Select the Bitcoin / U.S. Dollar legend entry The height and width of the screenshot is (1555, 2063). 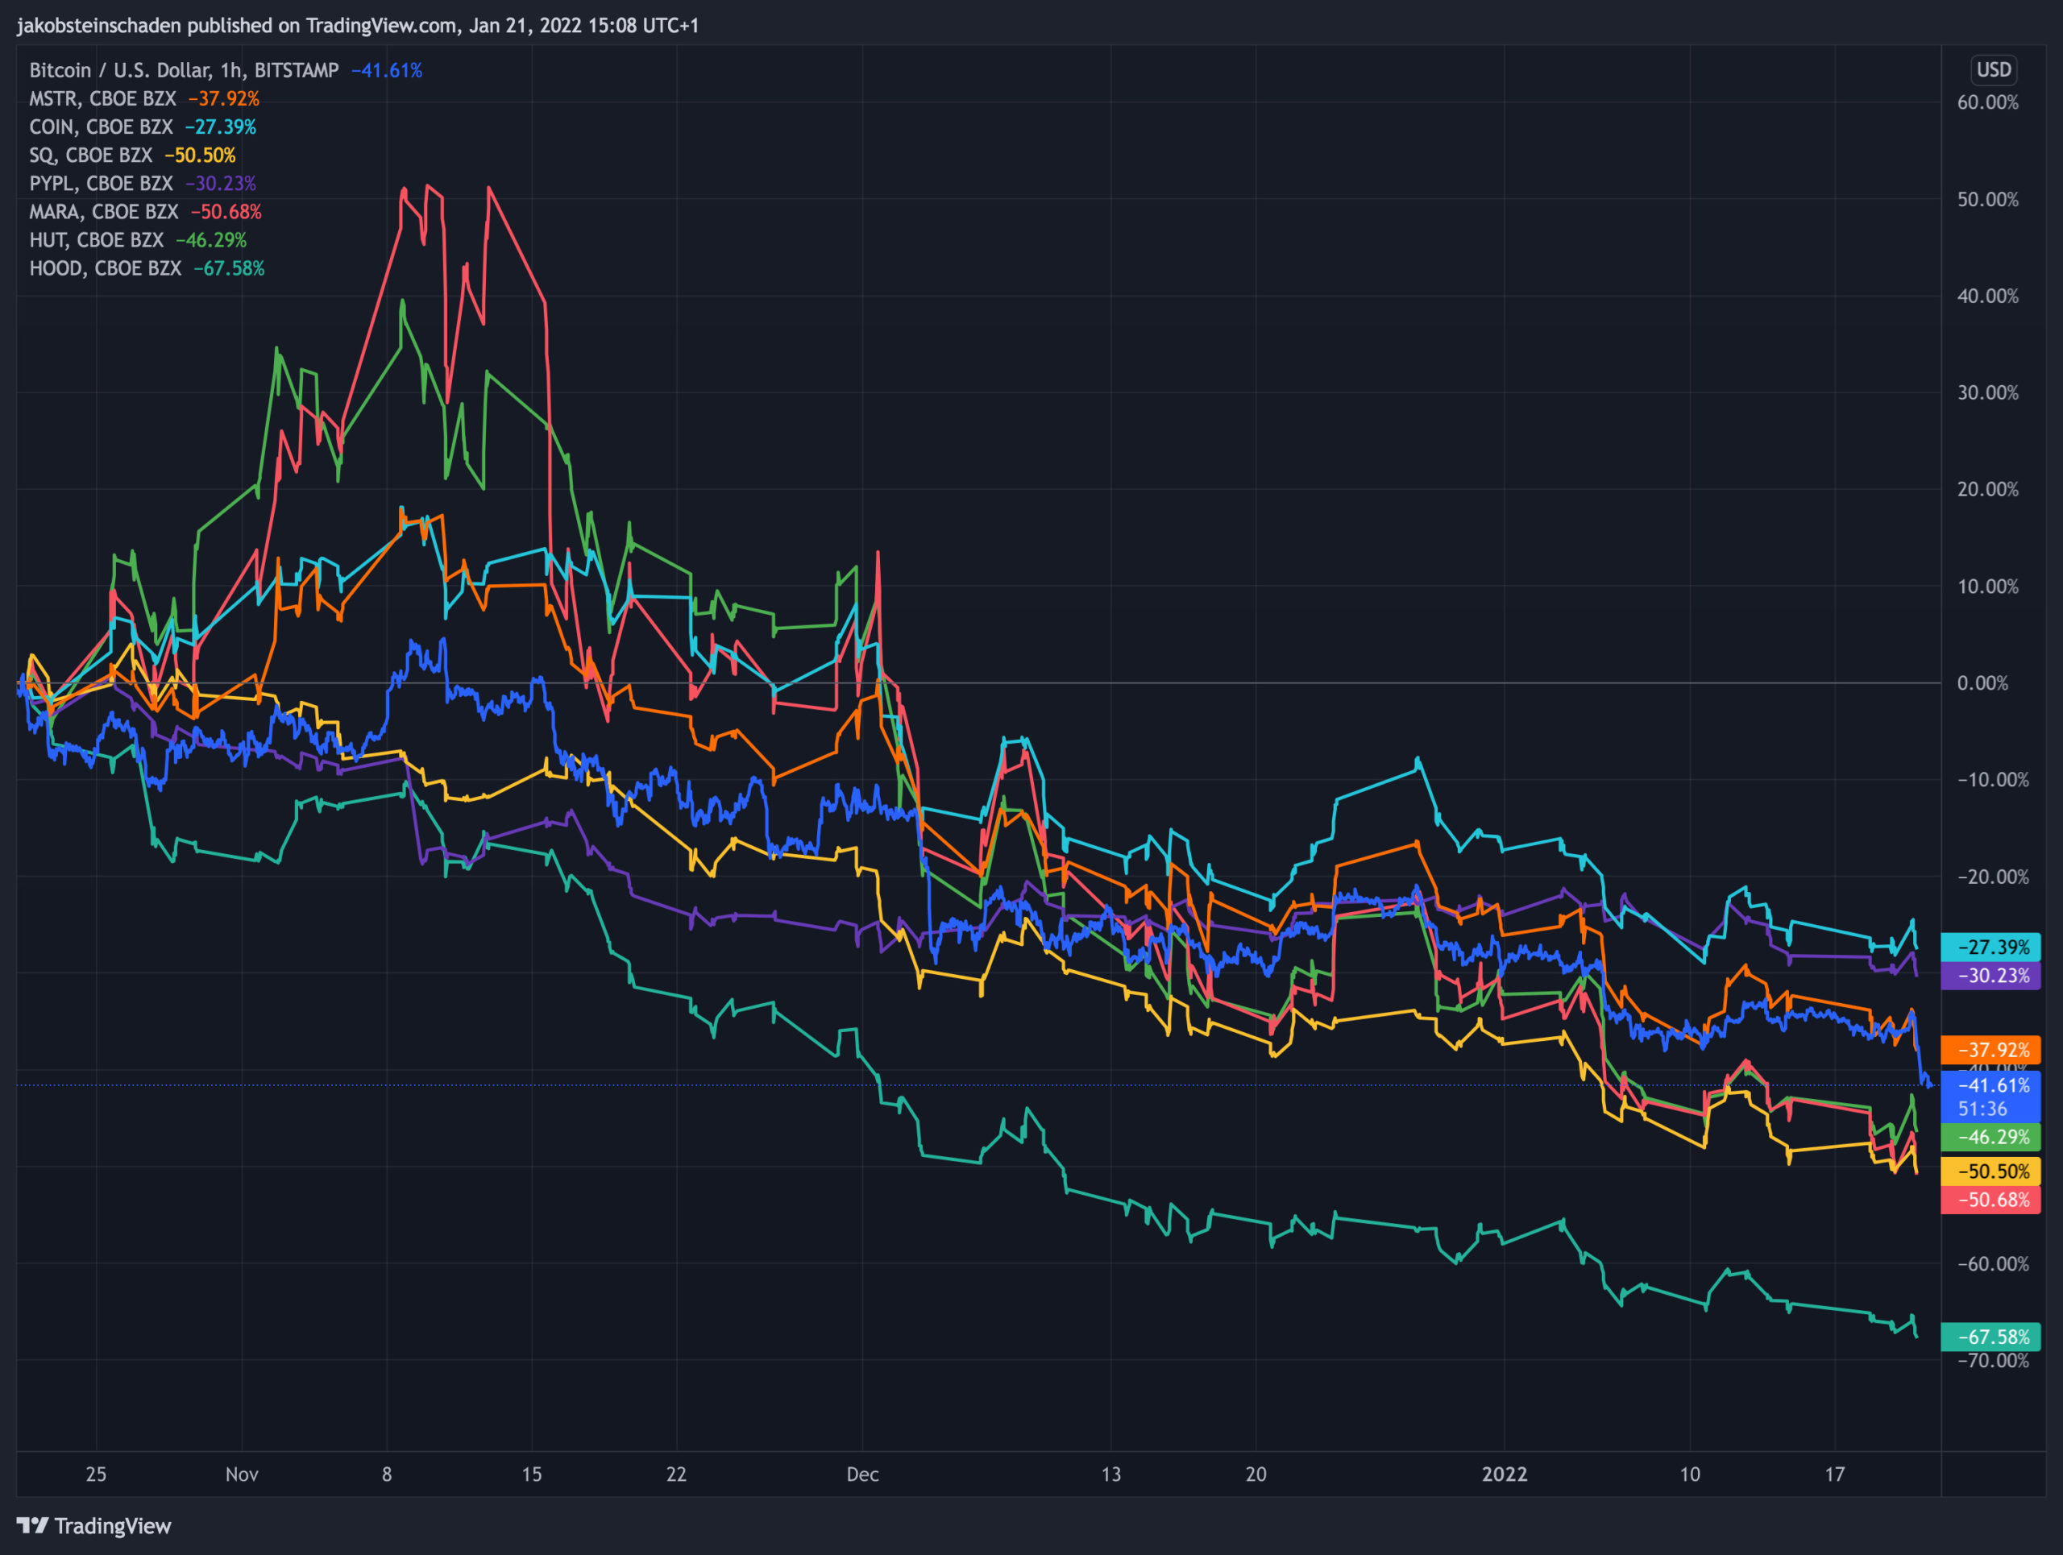226,71
